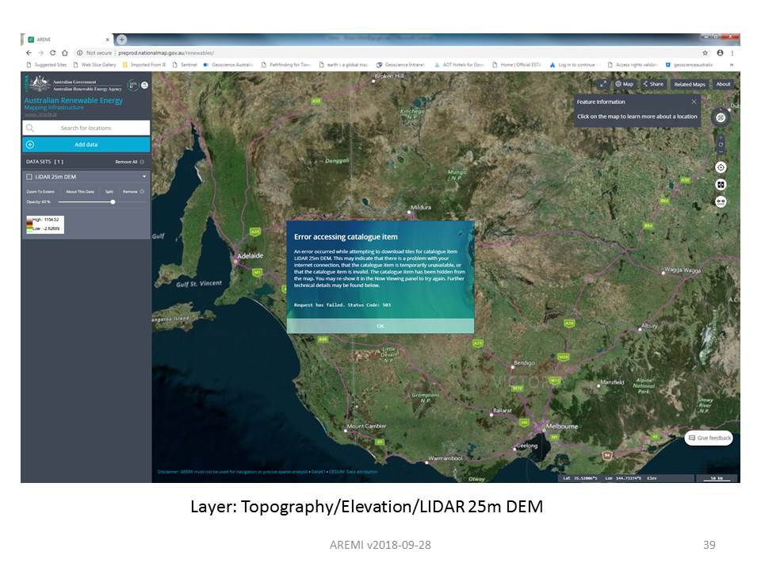Open the Pathfinding for Town bookmark
This screenshot has height=571, width=761.
click(286, 64)
